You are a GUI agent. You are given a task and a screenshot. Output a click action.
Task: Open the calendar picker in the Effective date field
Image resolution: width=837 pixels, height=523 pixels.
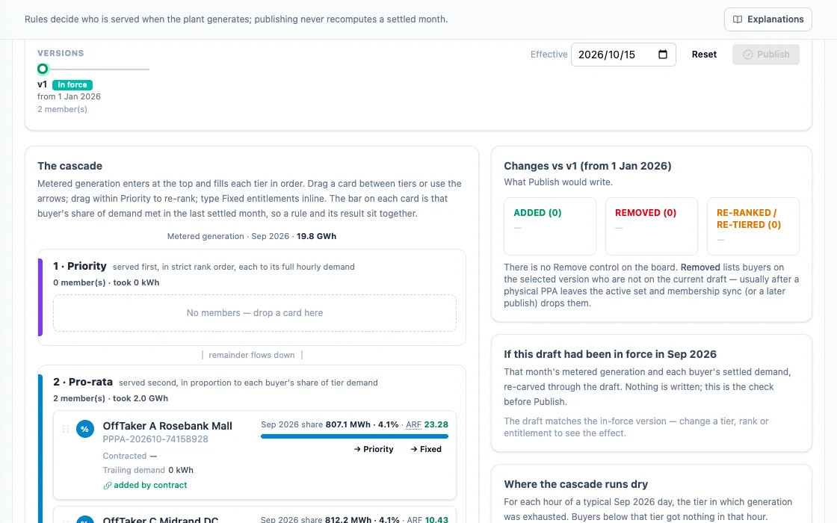coord(662,55)
